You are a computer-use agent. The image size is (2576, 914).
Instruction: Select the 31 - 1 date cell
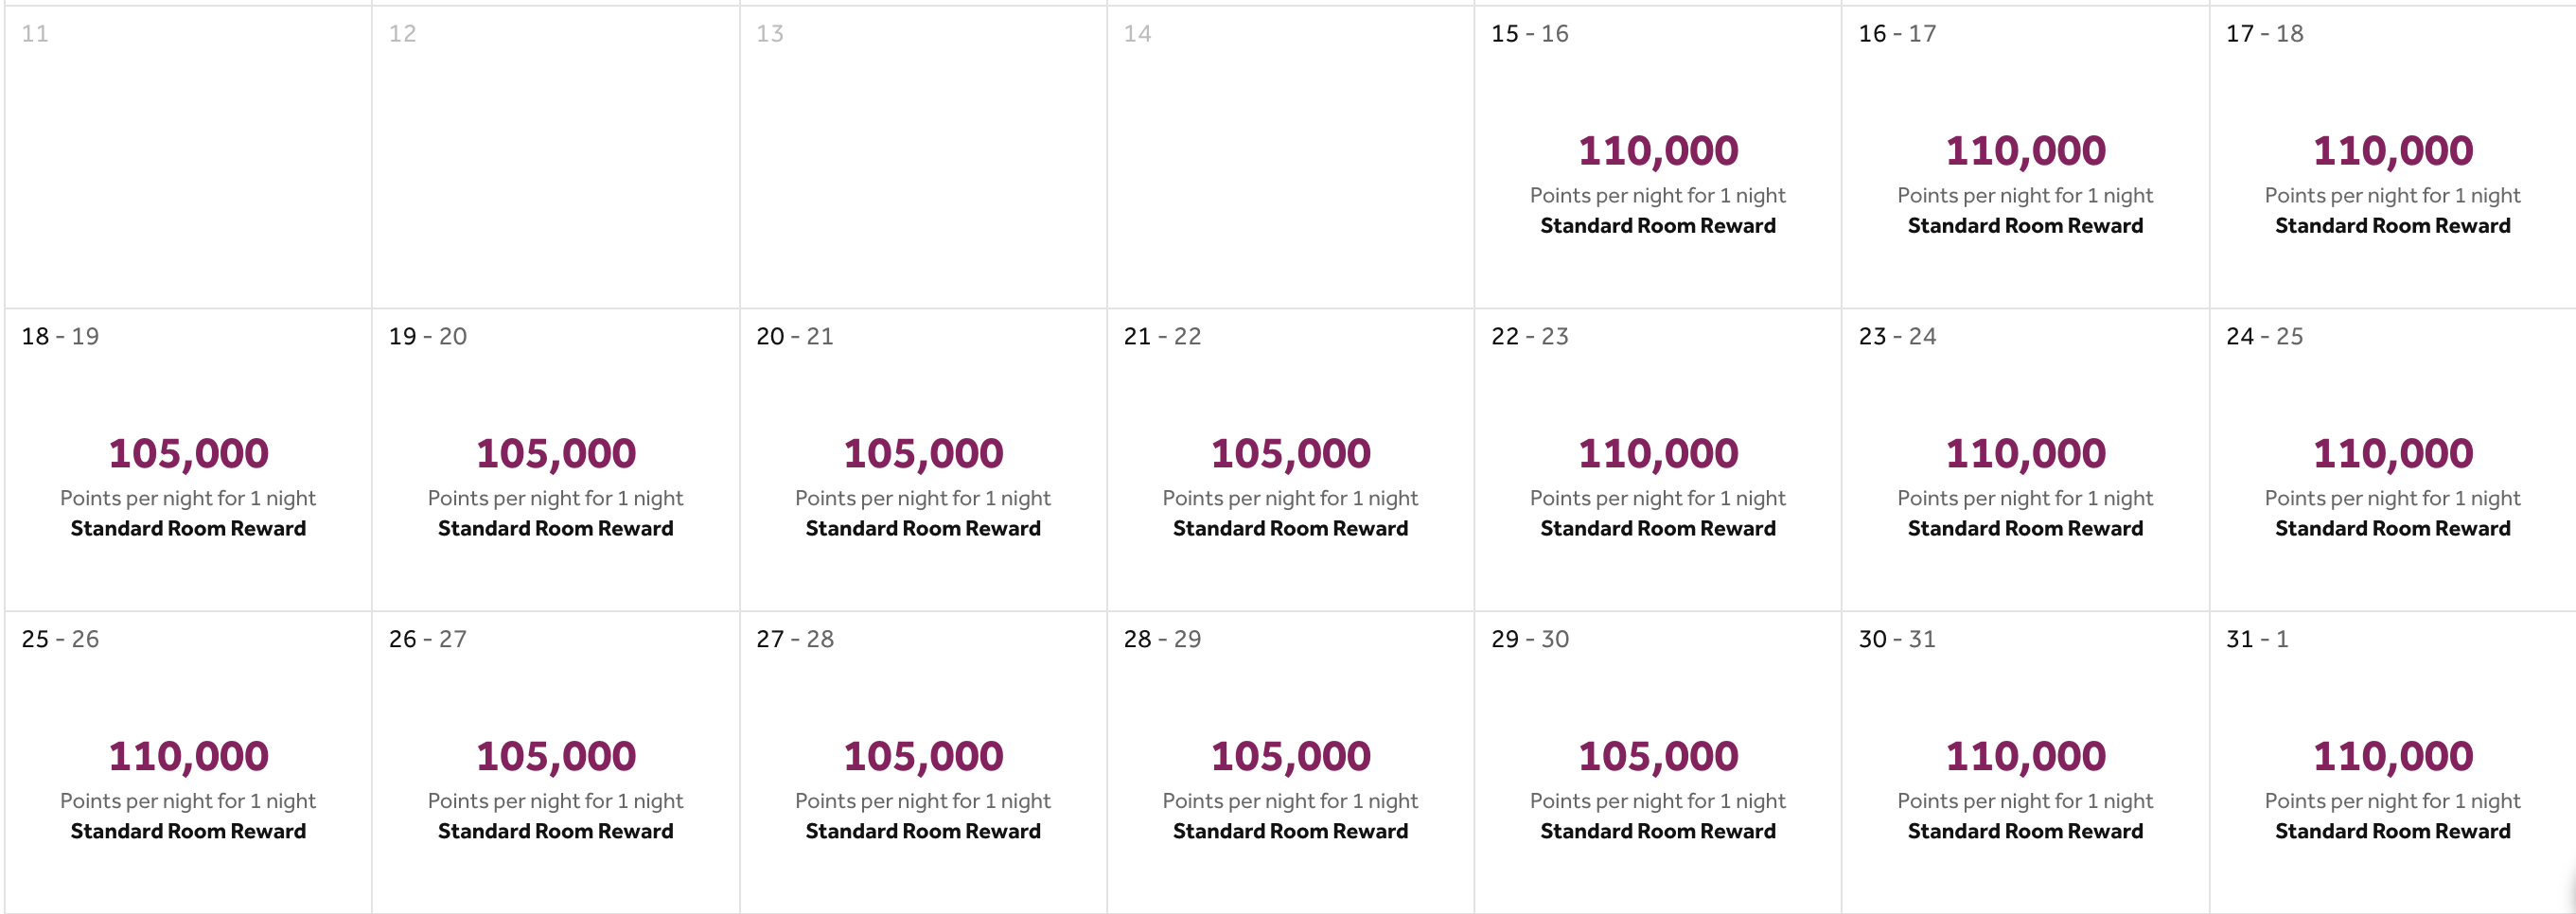pos(2392,757)
